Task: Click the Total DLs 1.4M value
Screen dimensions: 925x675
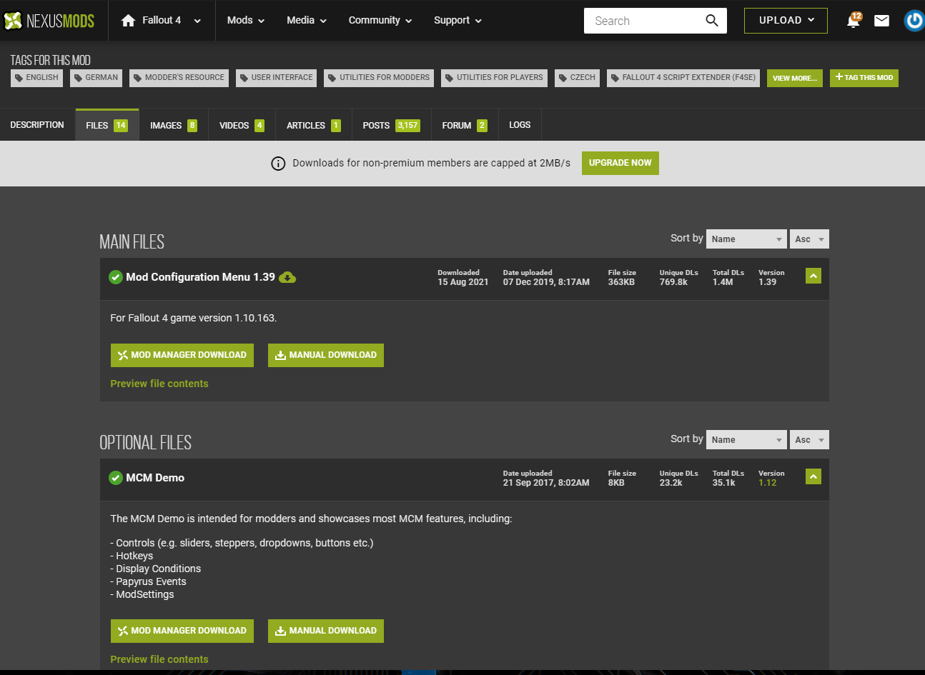Action: pyautogui.click(x=723, y=282)
